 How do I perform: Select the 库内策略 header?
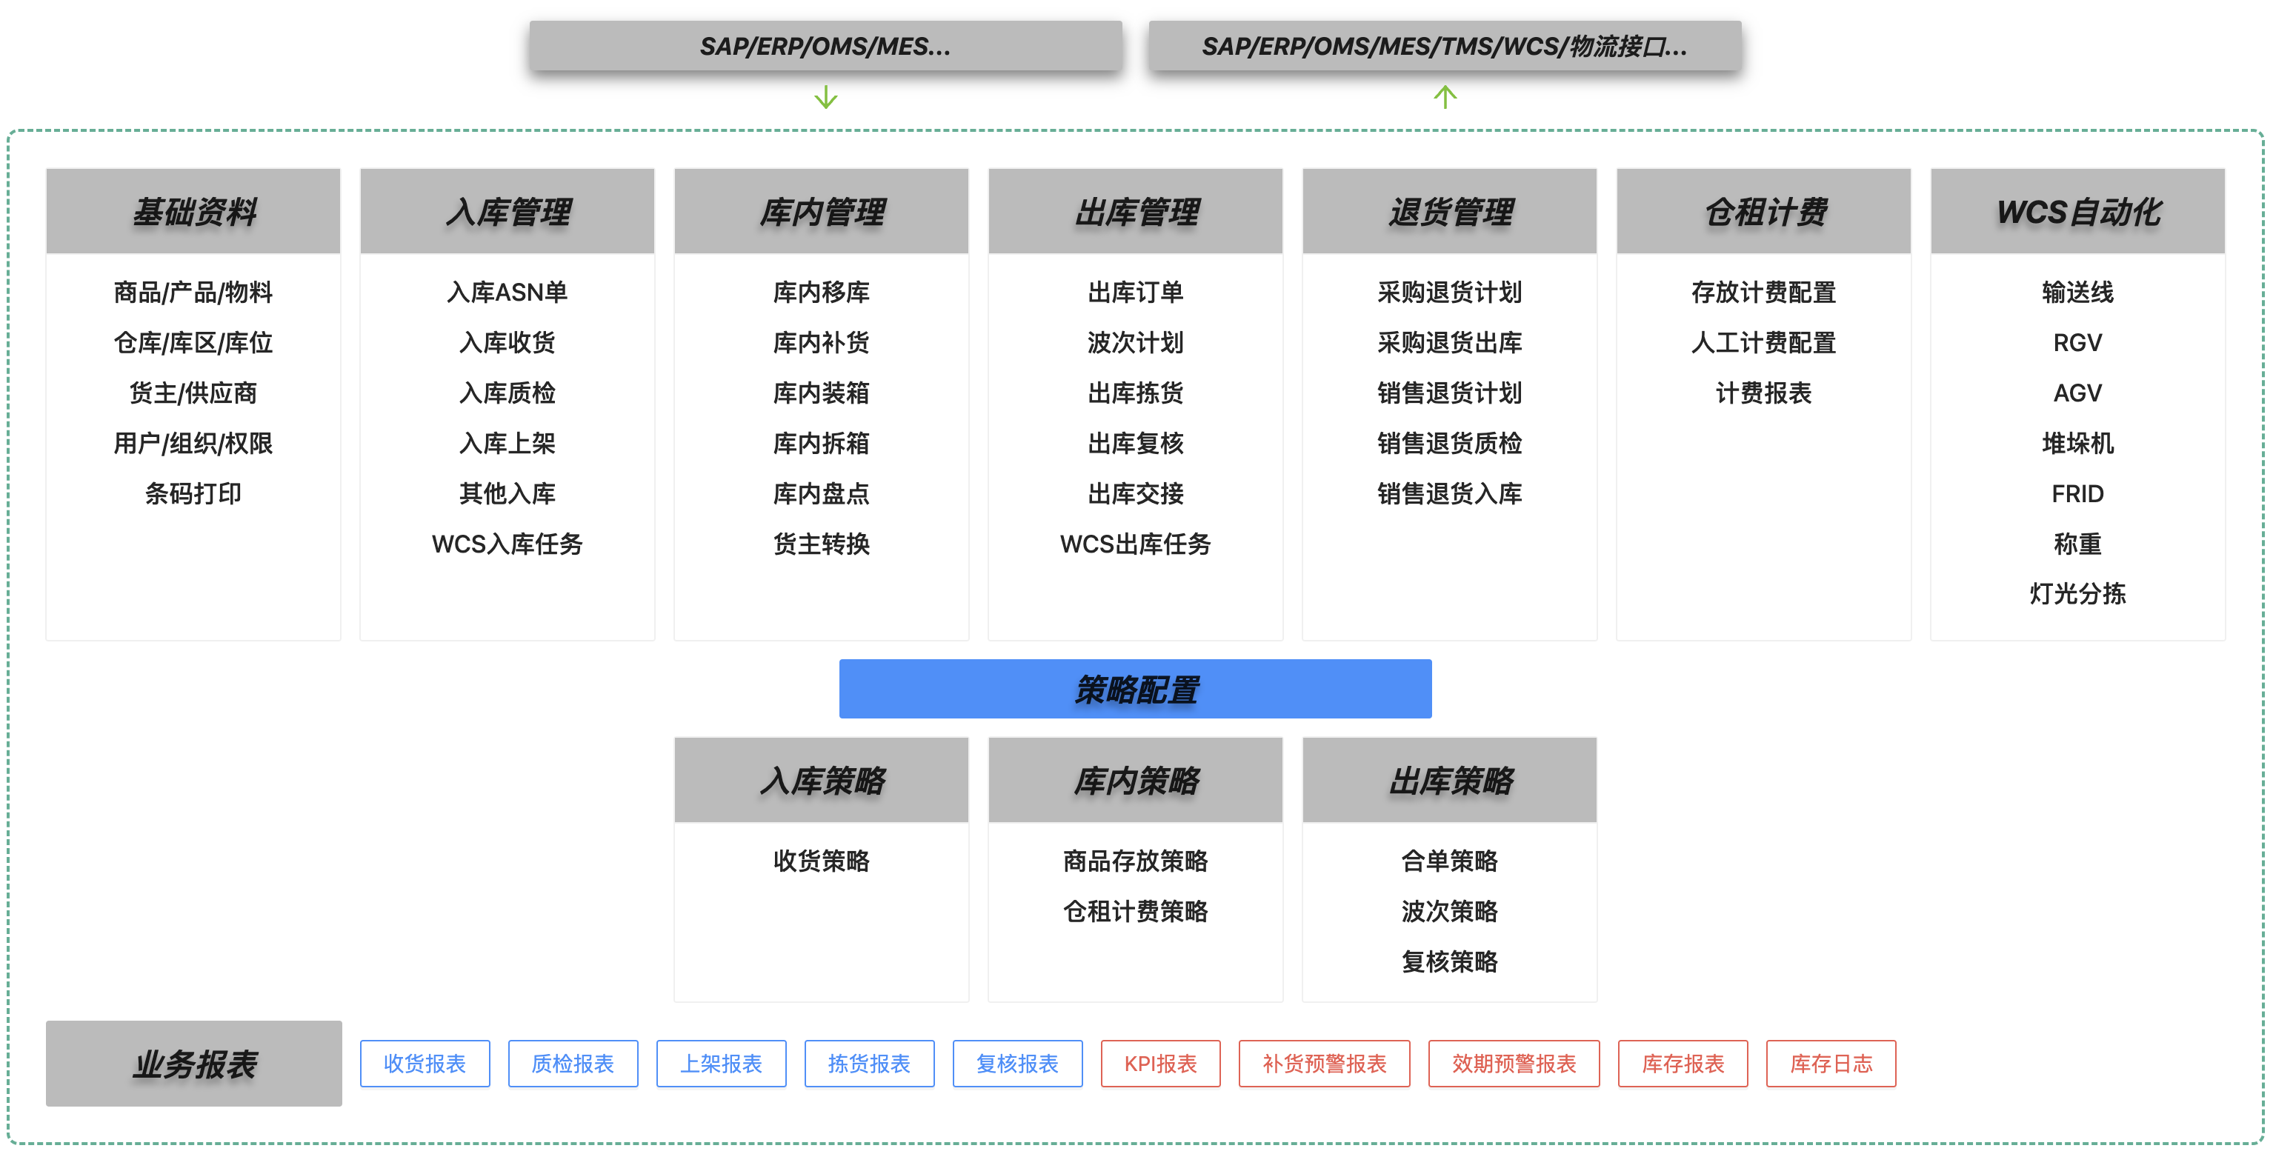pos(1136,781)
